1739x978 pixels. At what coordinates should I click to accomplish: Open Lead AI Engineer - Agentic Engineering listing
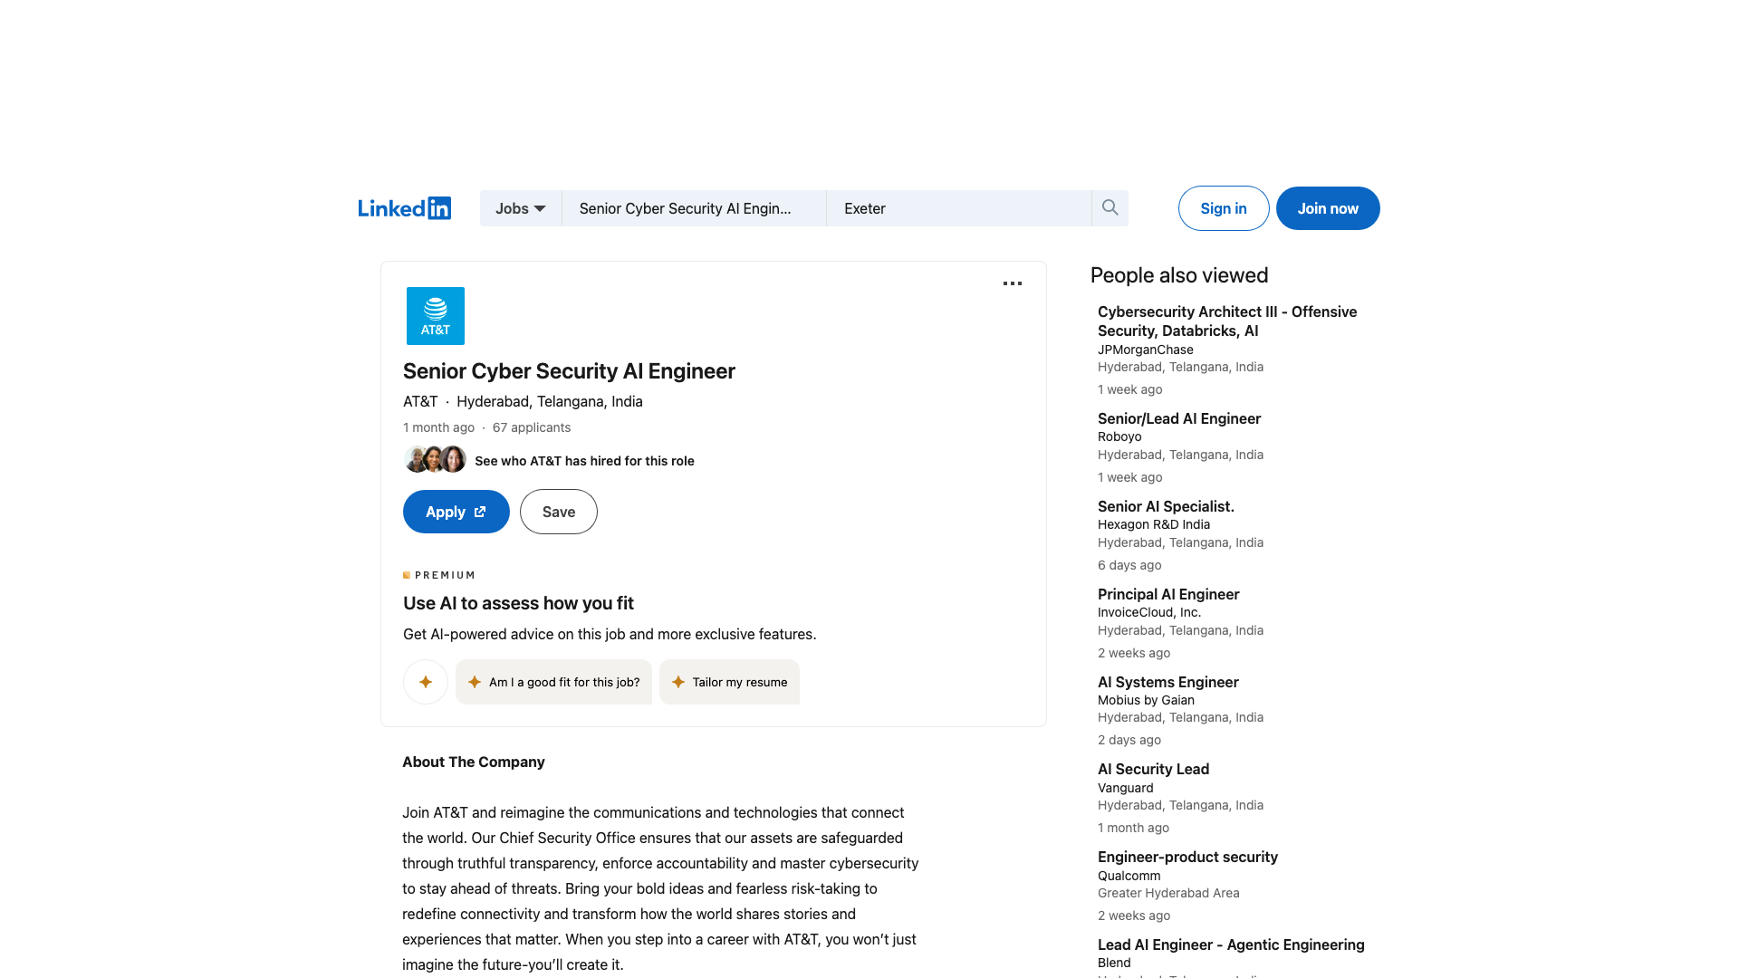point(1231,944)
